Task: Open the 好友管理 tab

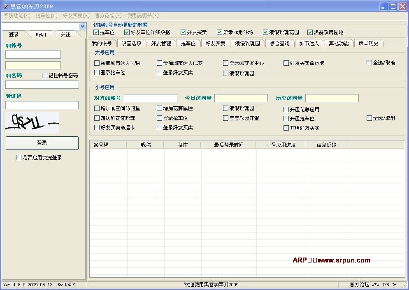Action: click(x=161, y=43)
